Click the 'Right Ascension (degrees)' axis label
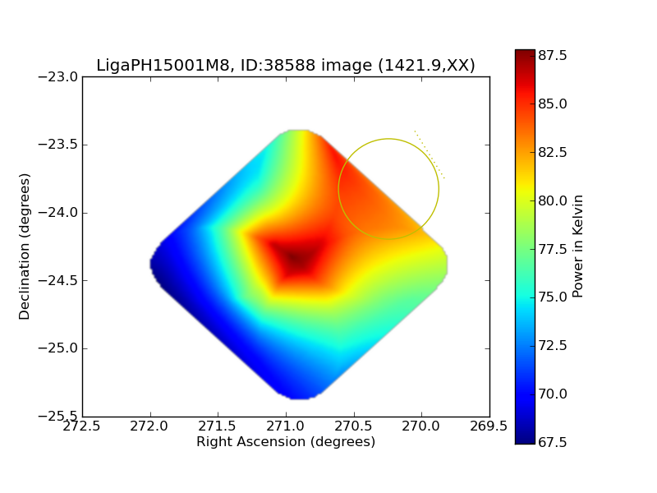 (286, 441)
